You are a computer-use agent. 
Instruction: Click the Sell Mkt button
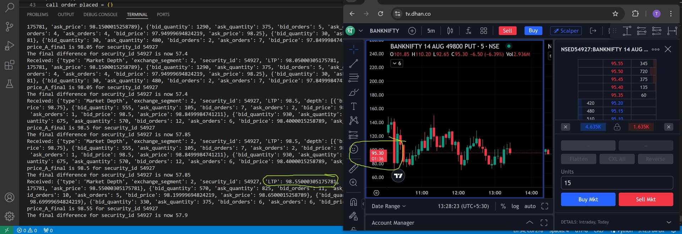click(645, 200)
